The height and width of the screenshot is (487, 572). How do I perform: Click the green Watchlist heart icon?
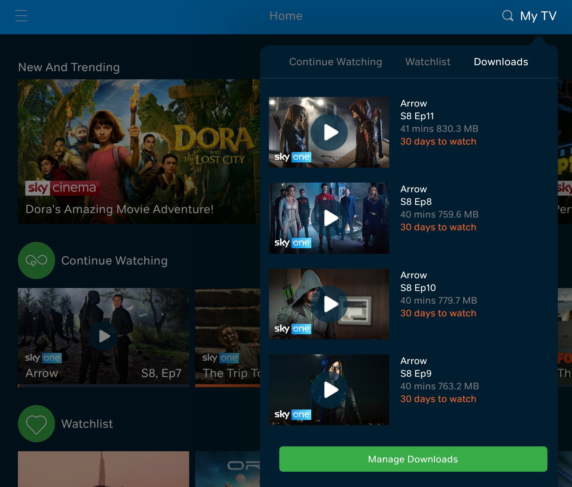coord(36,424)
